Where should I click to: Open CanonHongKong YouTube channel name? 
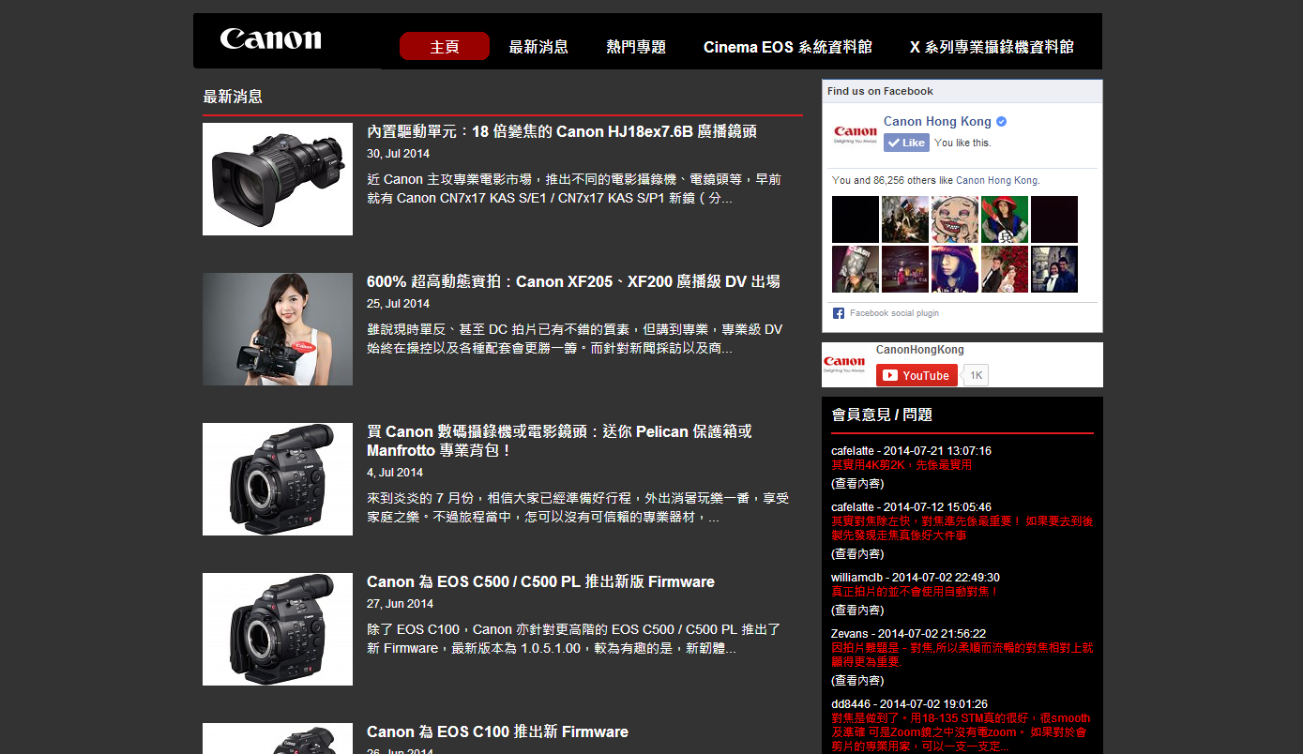tap(919, 350)
